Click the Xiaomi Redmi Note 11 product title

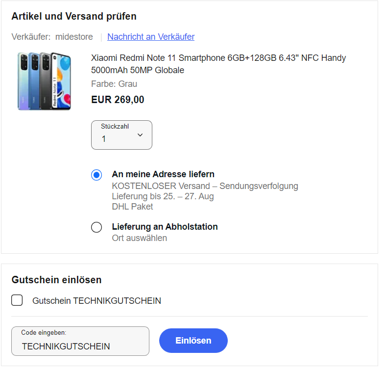pos(218,64)
